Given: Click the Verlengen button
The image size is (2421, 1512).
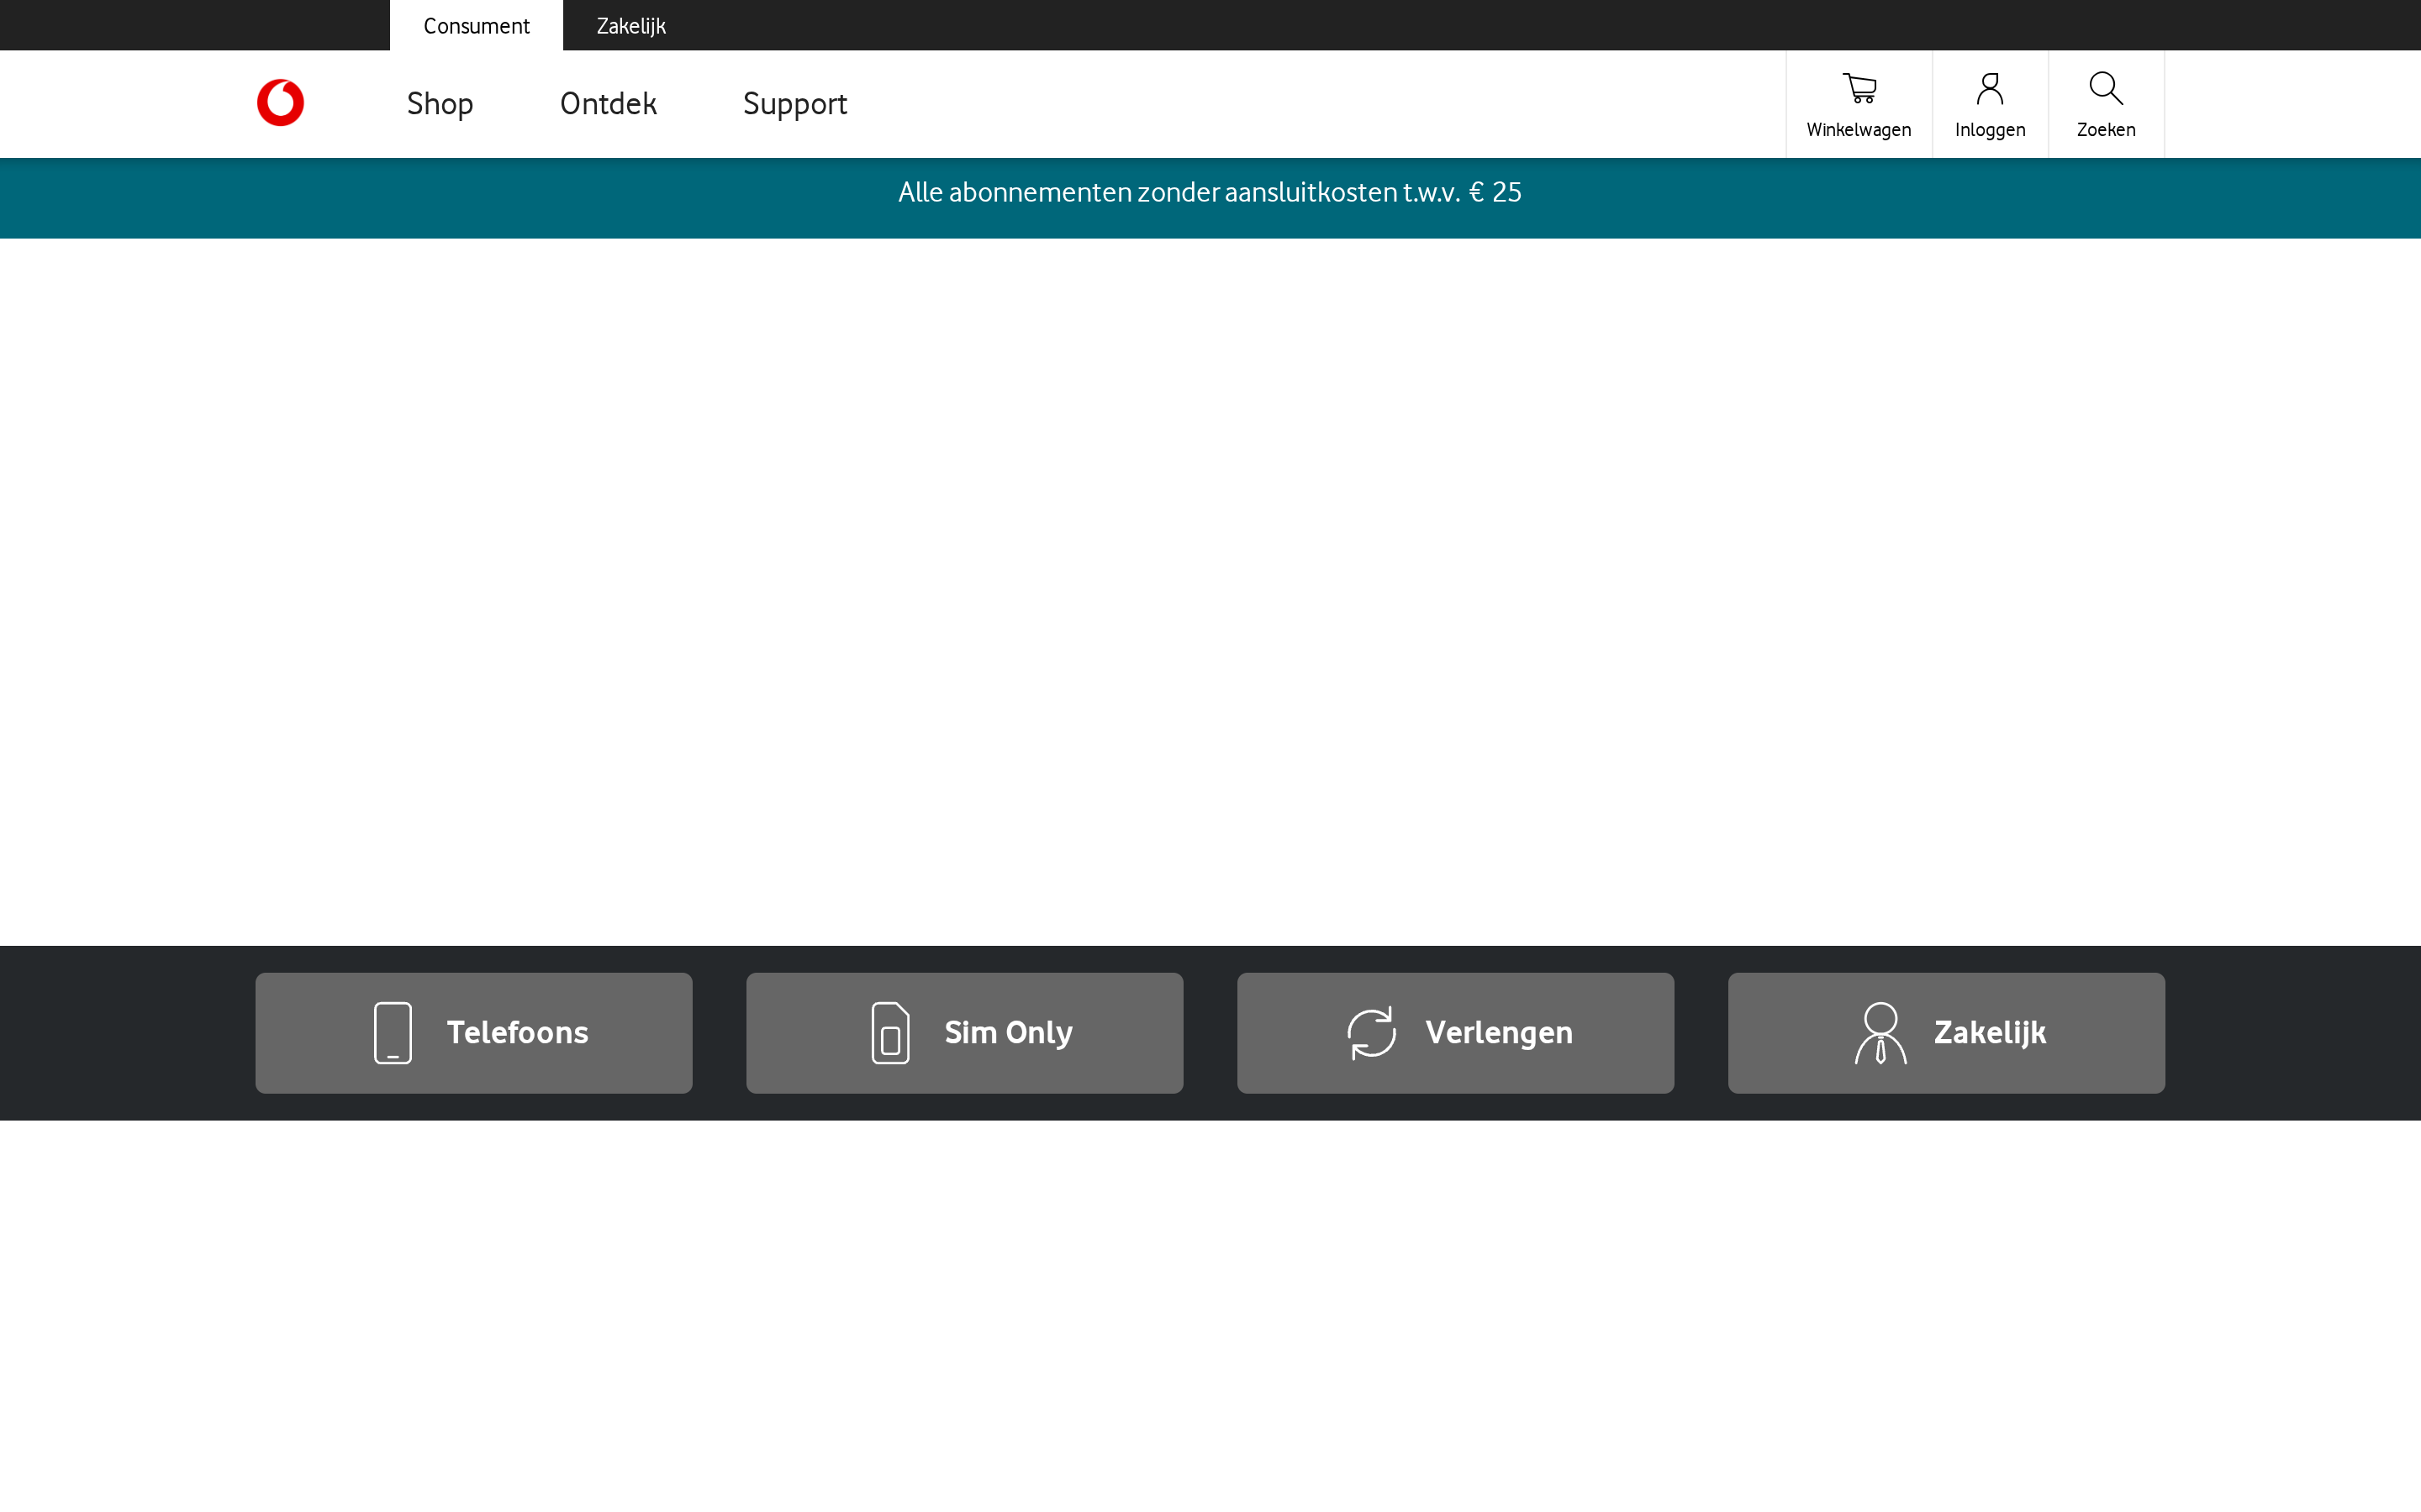Looking at the screenshot, I should 1454,1033.
